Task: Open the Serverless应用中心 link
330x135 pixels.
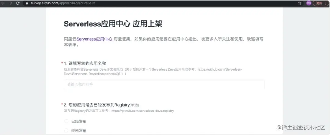Action: tap(94, 39)
